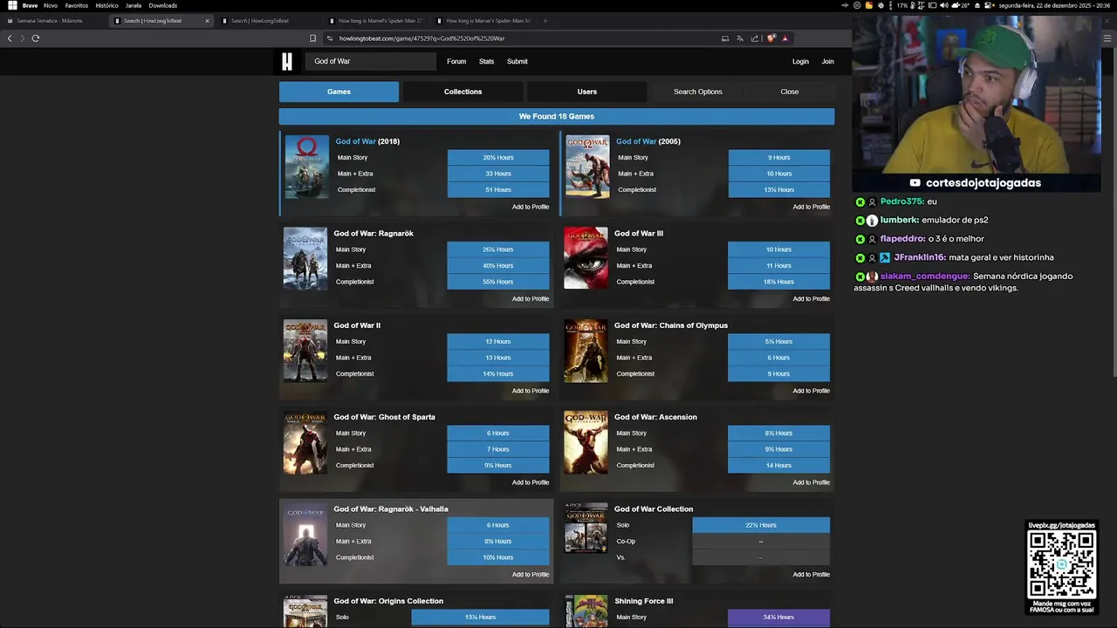Viewport: 1117px width, 628px height.
Task: Open the Brave Shields lion icon
Action: [771, 38]
